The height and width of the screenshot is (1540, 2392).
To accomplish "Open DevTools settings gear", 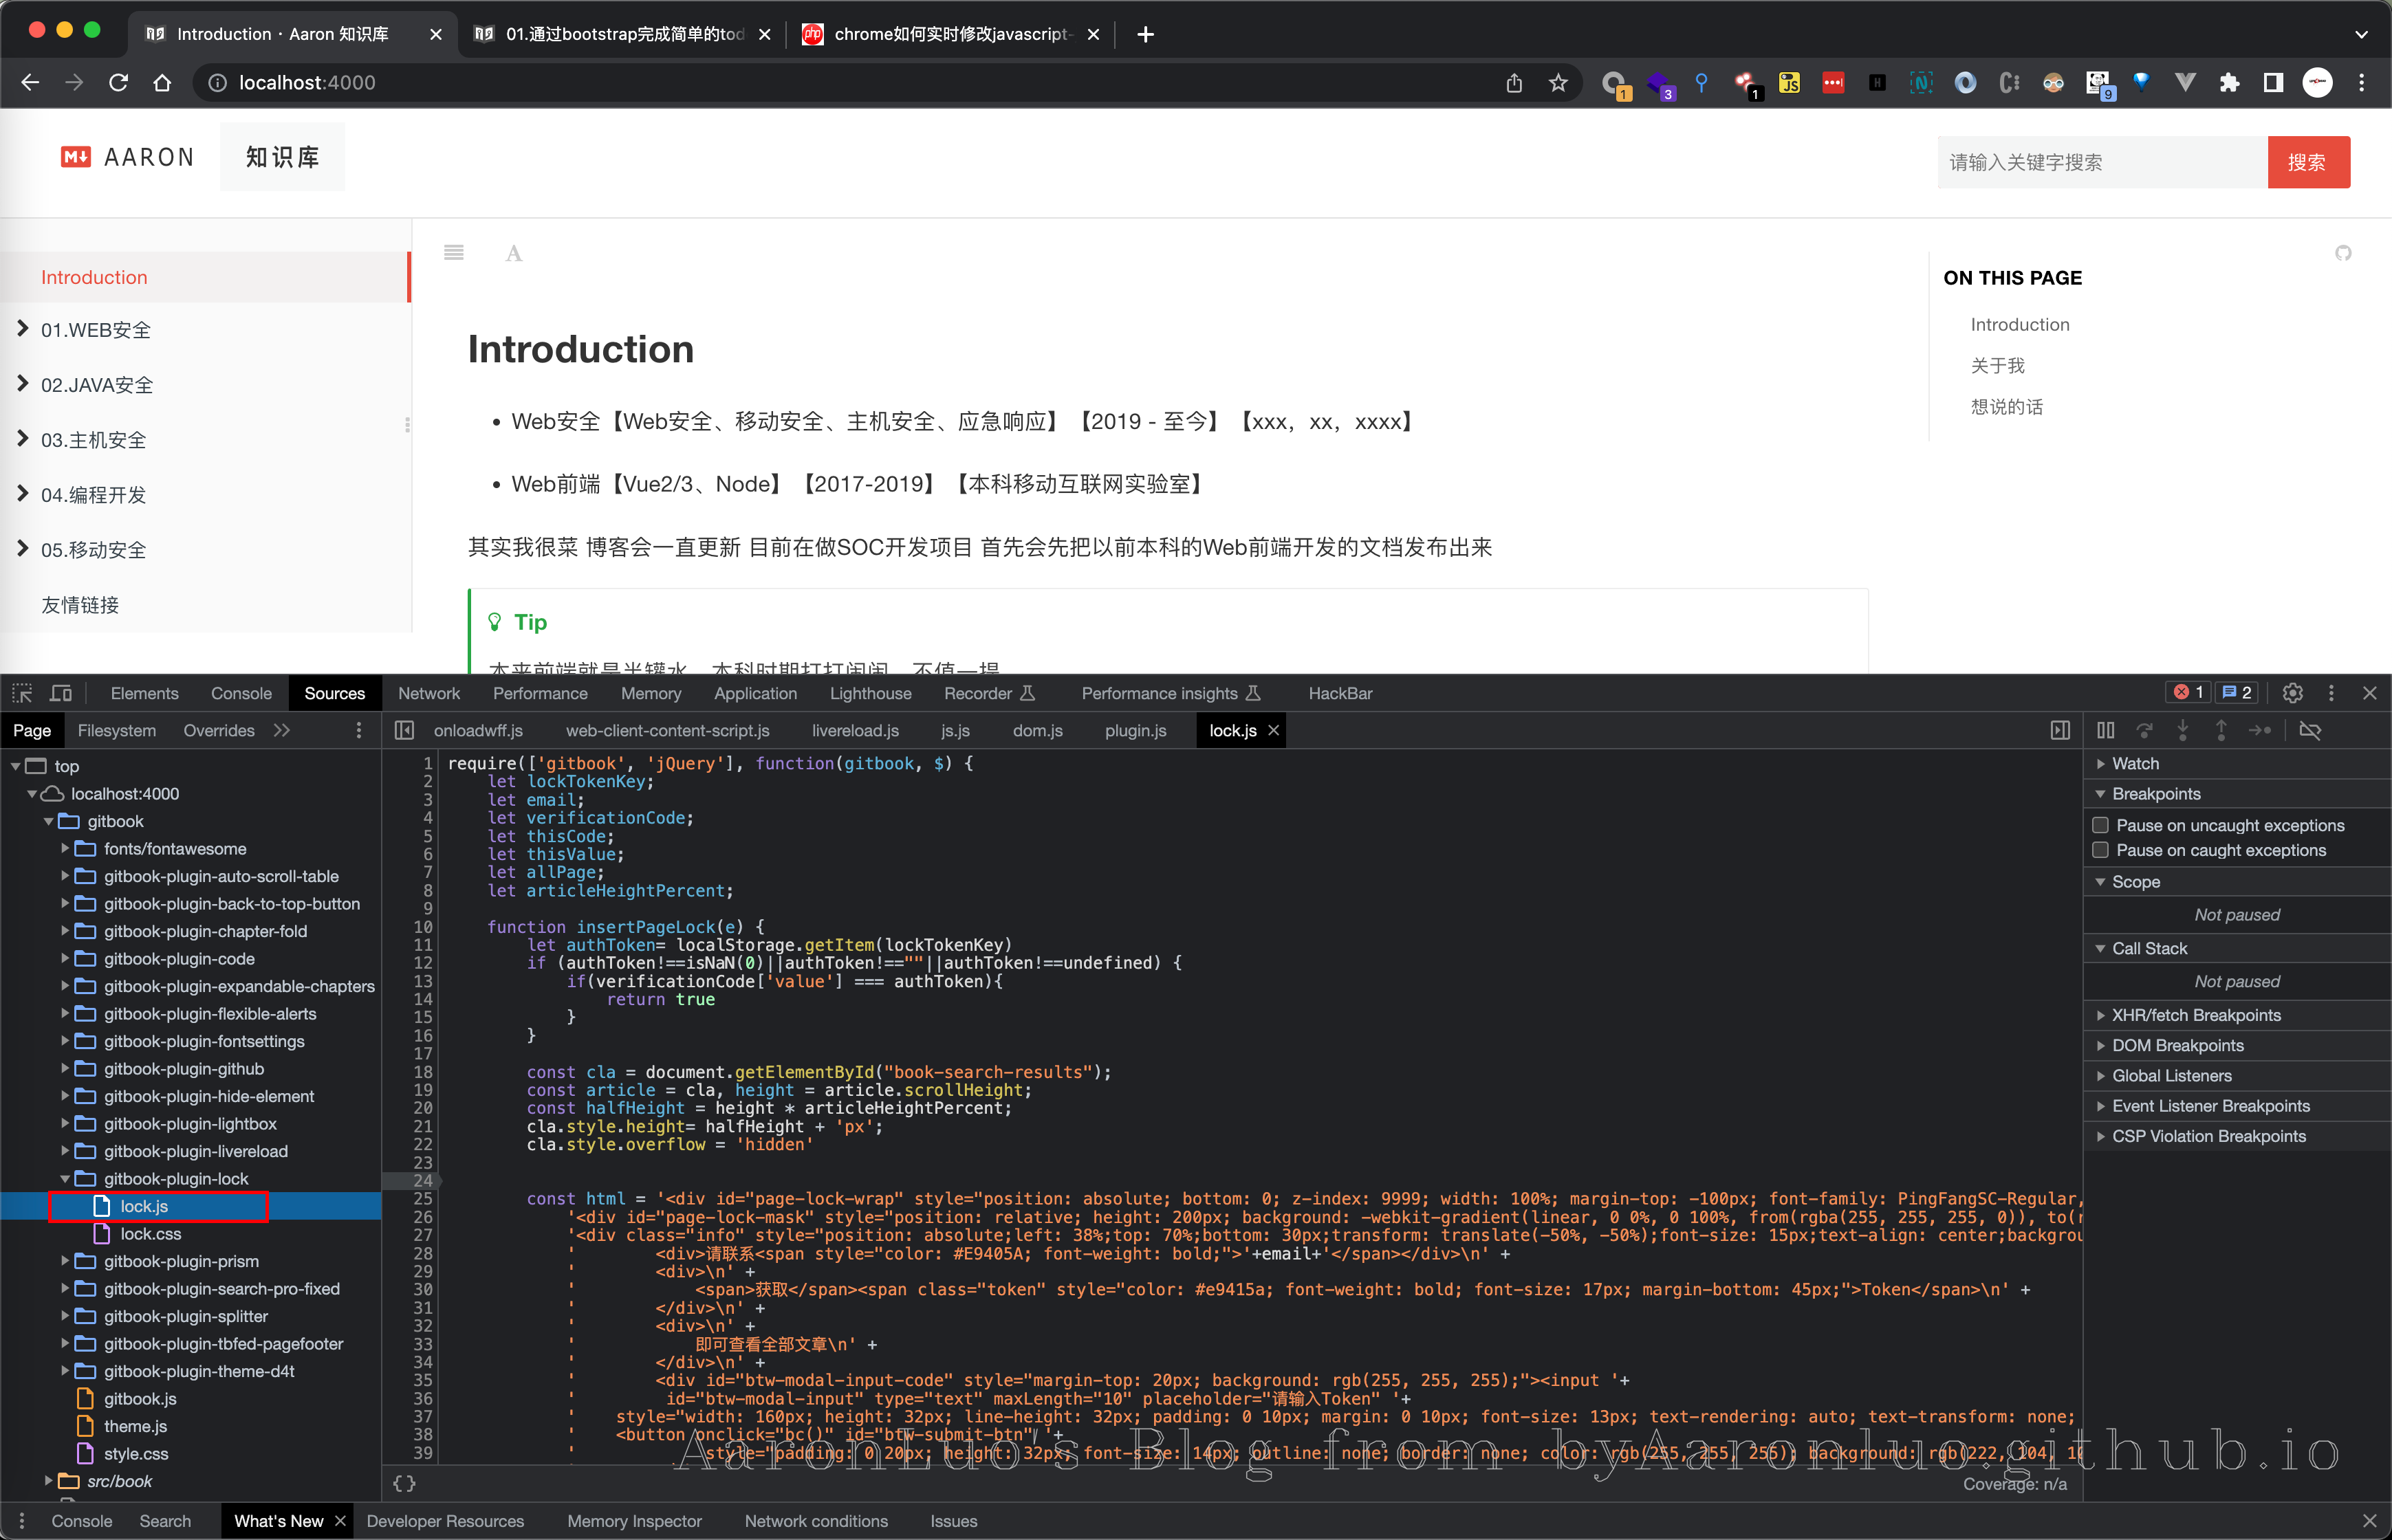I will pos(2293,693).
